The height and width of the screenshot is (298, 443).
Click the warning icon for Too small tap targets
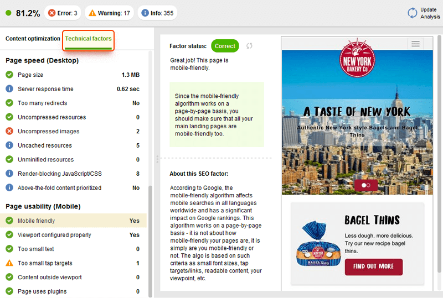[x=9, y=263]
